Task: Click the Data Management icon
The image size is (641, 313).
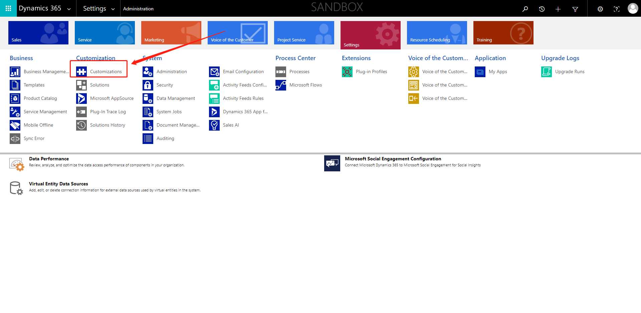Action: [x=148, y=99]
